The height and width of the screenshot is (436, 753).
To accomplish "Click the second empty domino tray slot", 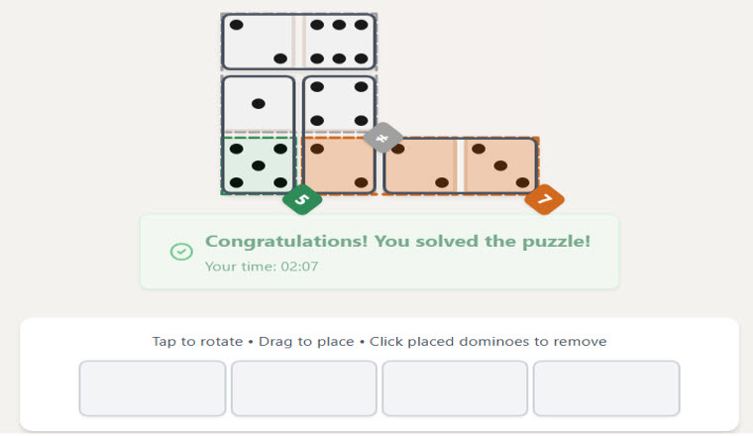I will [x=304, y=388].
